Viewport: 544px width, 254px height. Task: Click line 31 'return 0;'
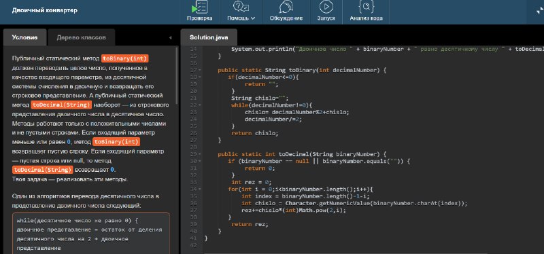(x=260, y=168)
